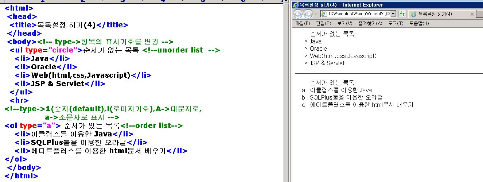Open the 즐겨찾기(A) menu
The image size is (483, 182).
370,24
